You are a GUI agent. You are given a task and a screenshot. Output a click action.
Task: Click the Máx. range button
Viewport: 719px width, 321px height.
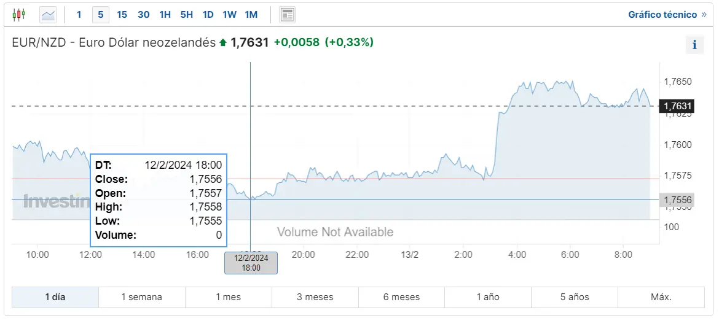click(661, 297)
